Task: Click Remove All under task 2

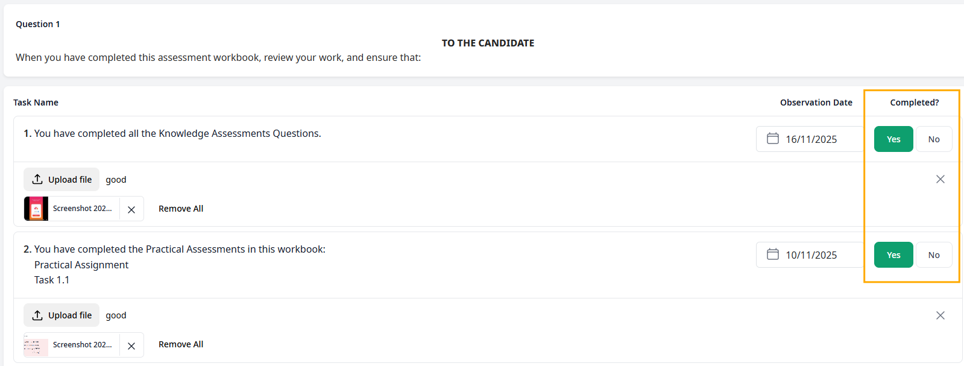Action: click(x=181, y=344)
